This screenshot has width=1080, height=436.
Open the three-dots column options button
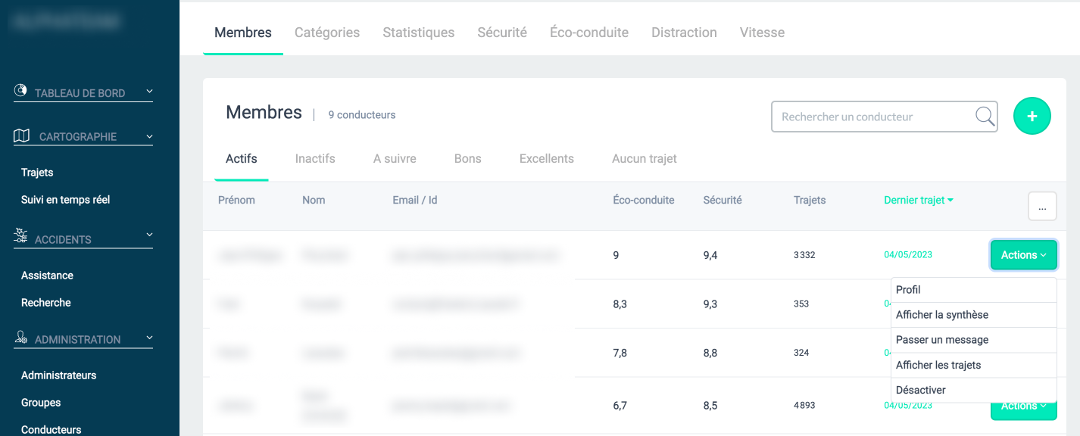click(x=1042, y=206)
